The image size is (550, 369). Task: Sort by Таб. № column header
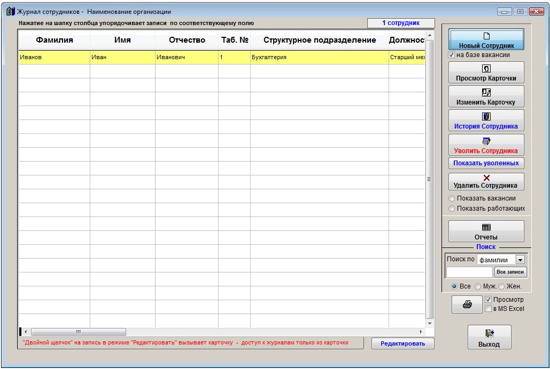[x=234, y=41]
